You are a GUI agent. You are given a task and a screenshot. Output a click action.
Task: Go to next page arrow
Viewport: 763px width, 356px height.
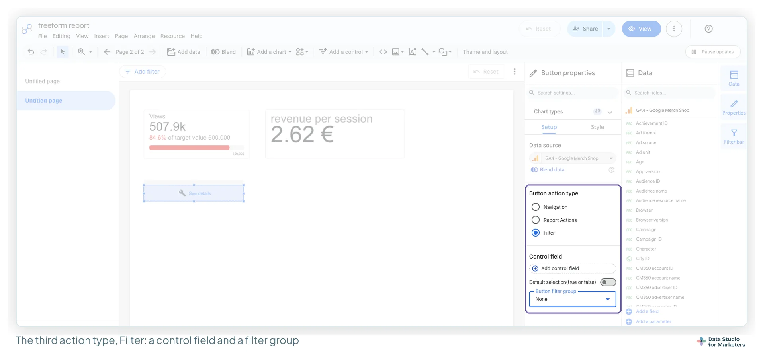(x=153, y=52)
